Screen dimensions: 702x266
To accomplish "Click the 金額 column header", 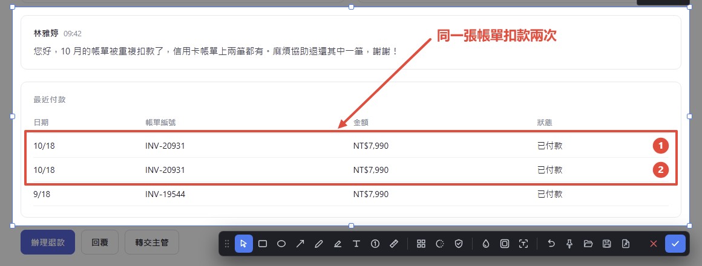I will point(361,123).
